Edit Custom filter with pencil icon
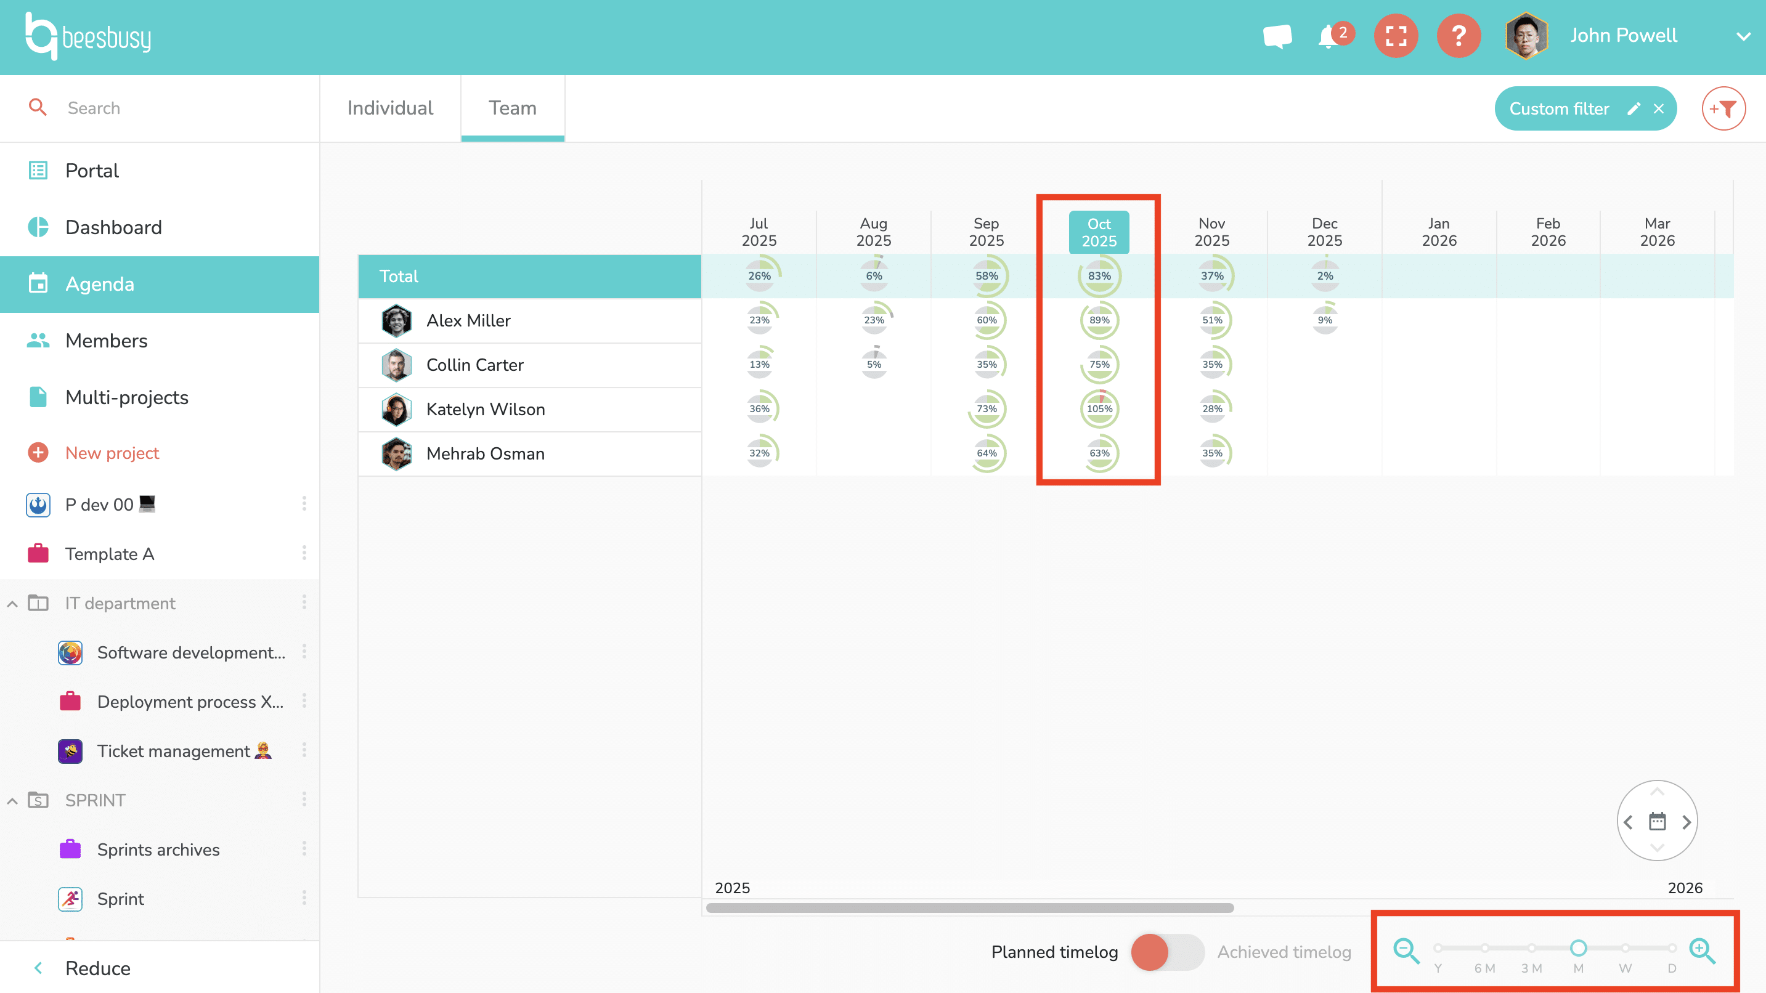The width and height of the screenshot is (1766, 993). [x=1634, y=108]
